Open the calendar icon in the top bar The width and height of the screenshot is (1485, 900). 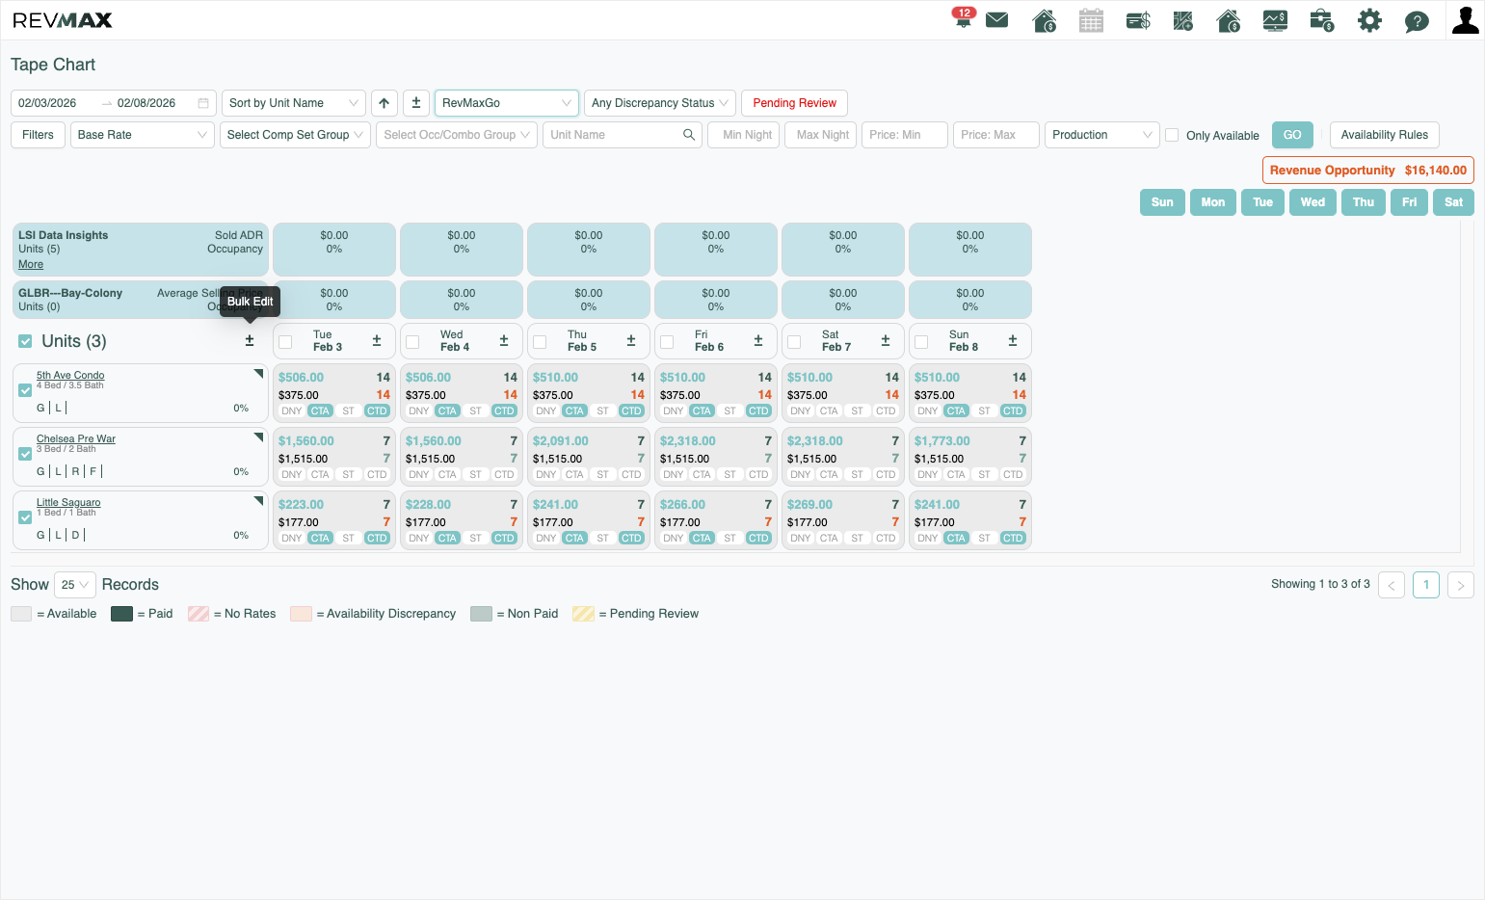[x=1091, y=20]
